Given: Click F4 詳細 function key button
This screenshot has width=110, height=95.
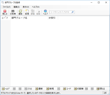Looking at the screenshot, I should (x=28, y=89).
